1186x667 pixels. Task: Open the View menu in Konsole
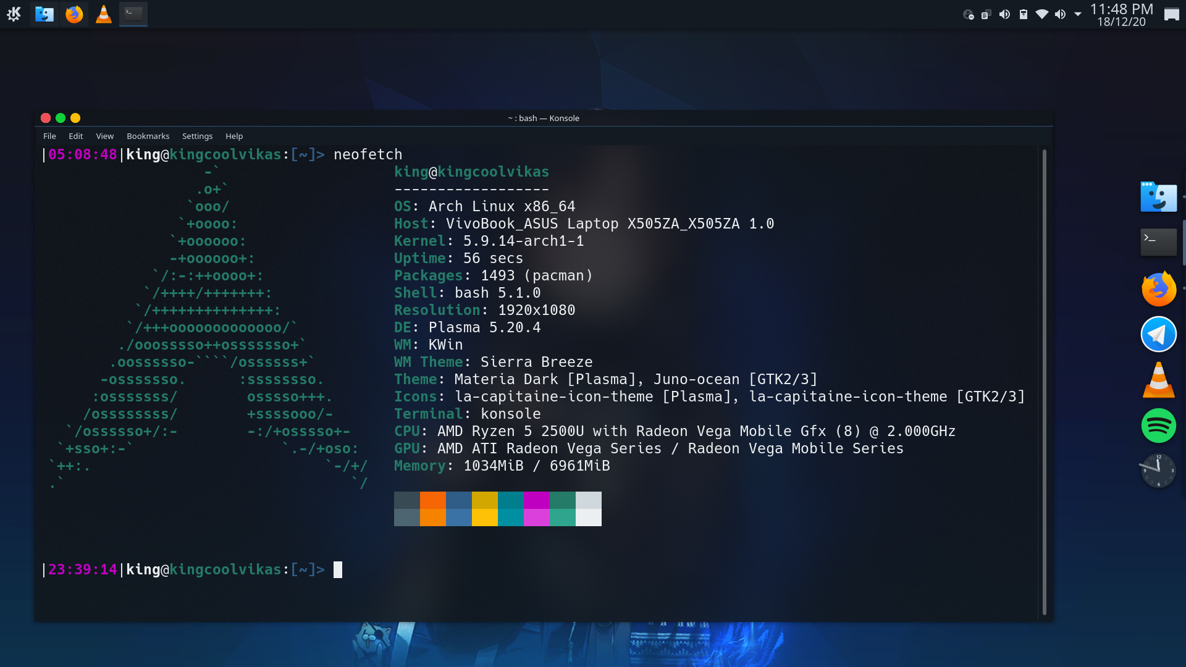coord(104,136)
